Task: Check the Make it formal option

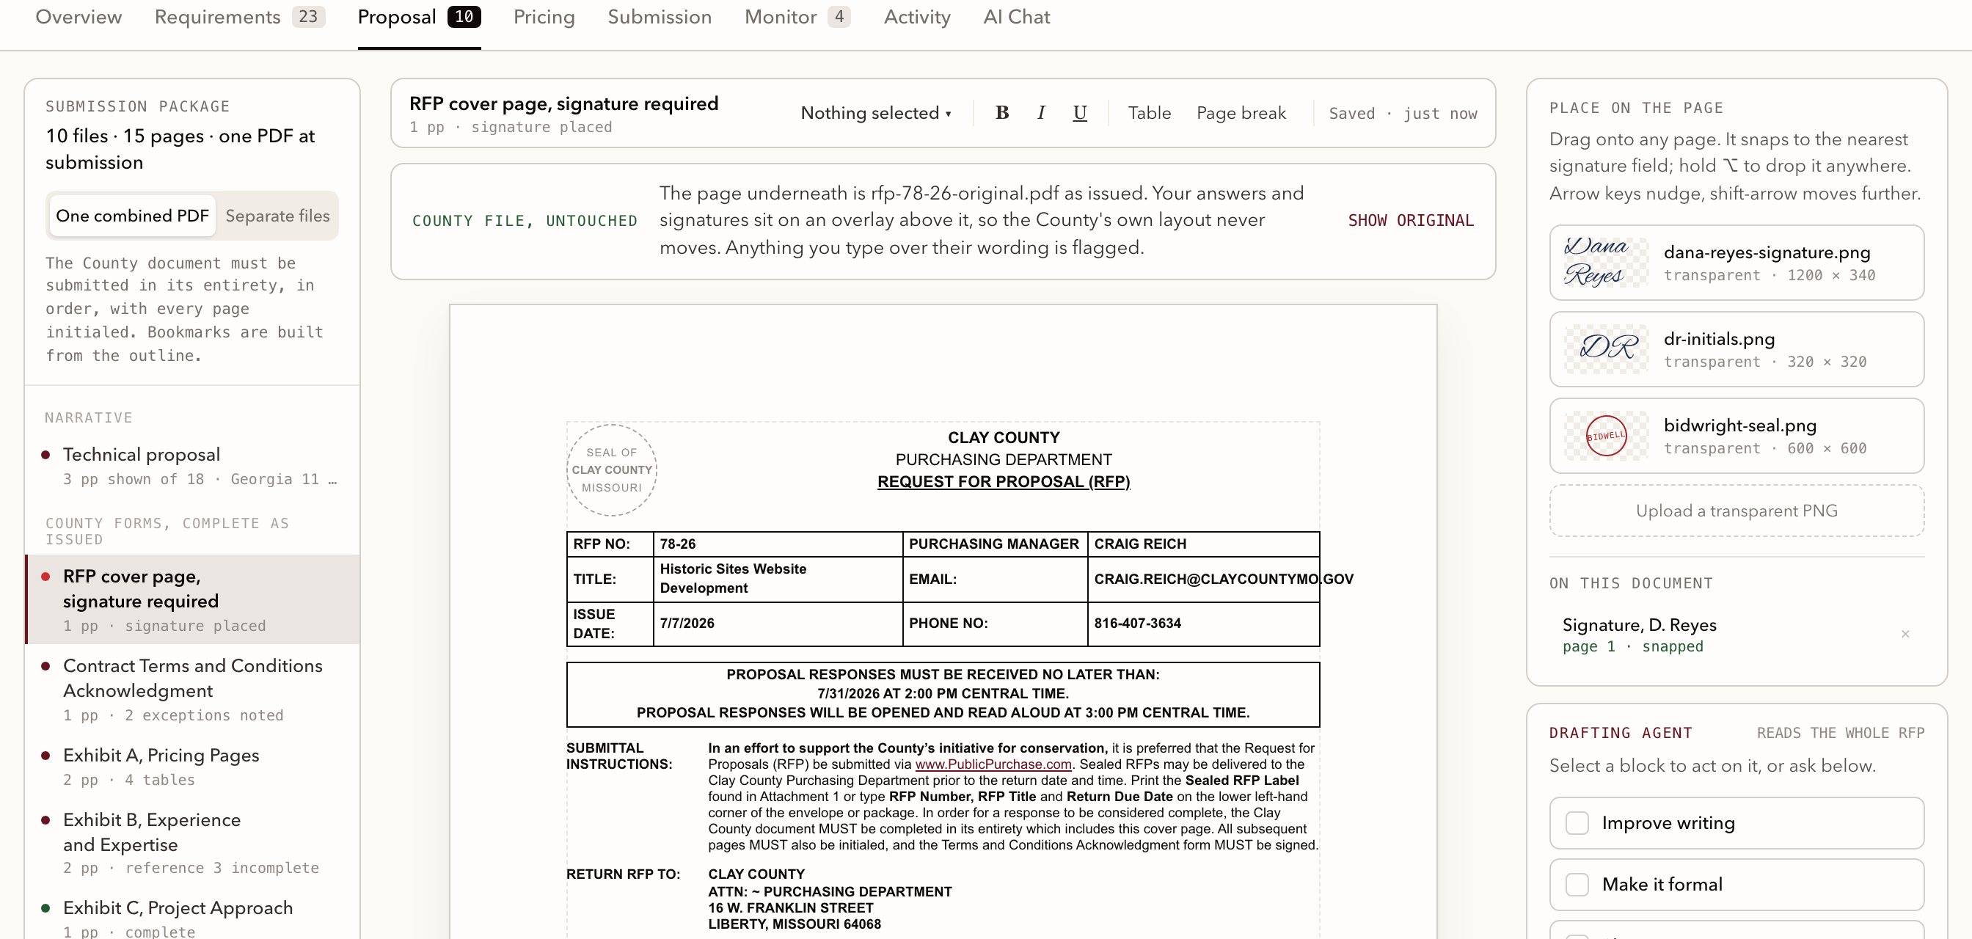Action: pos(1577,884)
